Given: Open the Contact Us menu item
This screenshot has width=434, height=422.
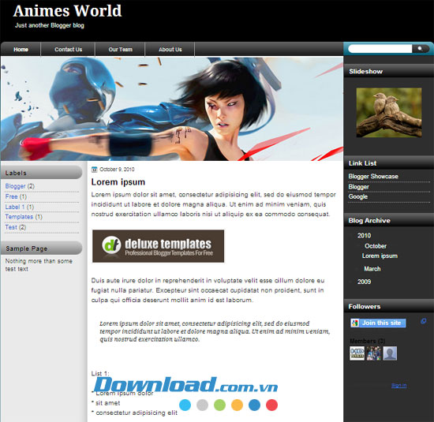Looking at the screenshot, I should click(68, 49).
